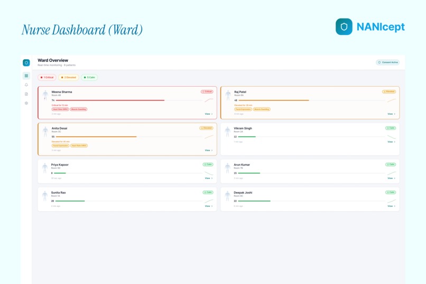Click Facial Expression tag on Anita Desai card
Image resolution: width=426 pixels, height=284 pixels.
61,145
